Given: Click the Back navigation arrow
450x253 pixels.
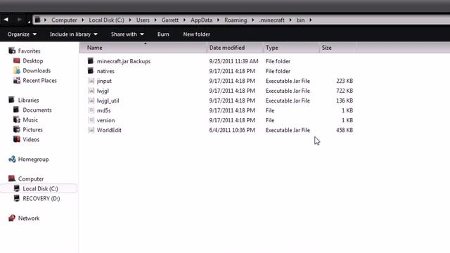Looking at the screenshot, I should 6,20.
